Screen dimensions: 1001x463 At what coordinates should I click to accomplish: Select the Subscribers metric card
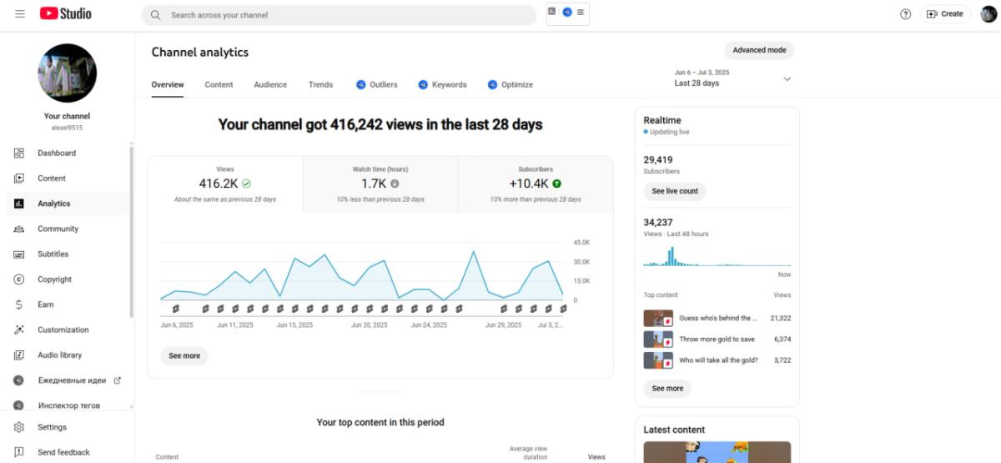pos(536,184)
